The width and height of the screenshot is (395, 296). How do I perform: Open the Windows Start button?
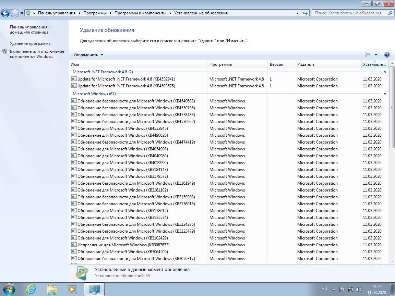(x=9, y=289)
